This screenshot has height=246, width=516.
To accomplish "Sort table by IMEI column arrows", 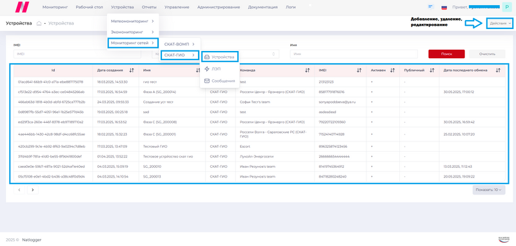I will click(359, 70).
